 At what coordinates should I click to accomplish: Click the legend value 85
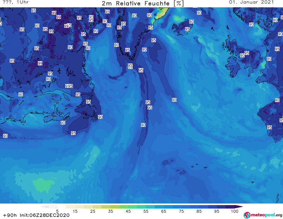pos(199,211)
